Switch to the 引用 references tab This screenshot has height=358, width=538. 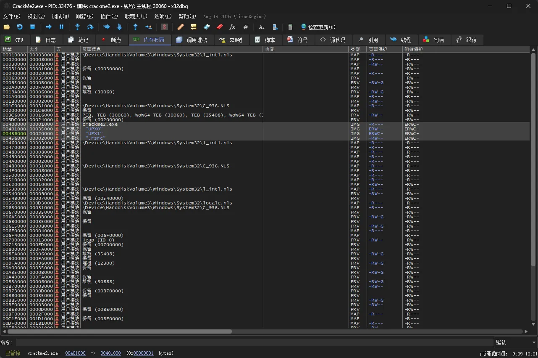pos(369,40)
